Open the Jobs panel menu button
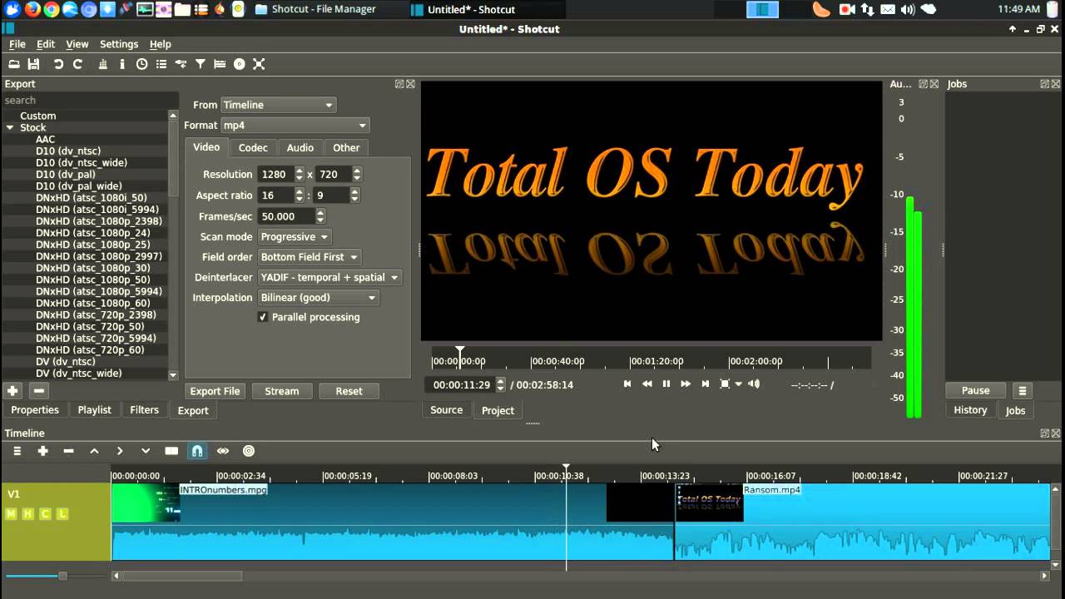The height and width of the screenshot is (599, 1065). click(x=1023, y=391)
